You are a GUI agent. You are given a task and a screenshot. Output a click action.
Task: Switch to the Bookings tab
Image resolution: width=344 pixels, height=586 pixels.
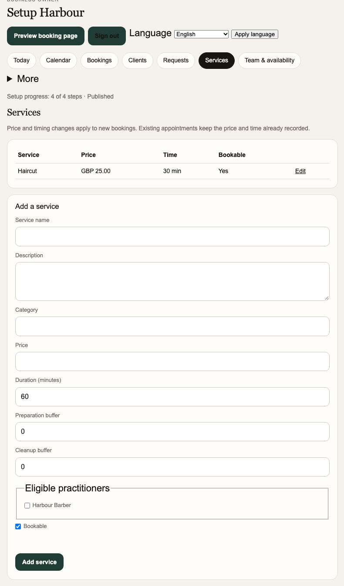(x=99, y=60)
